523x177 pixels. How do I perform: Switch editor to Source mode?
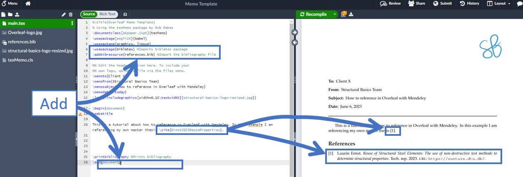tap(89, 14)
